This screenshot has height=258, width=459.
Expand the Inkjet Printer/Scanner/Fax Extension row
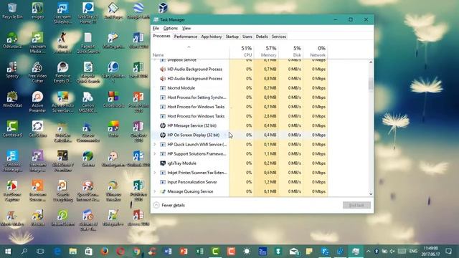tap(155, 173)
